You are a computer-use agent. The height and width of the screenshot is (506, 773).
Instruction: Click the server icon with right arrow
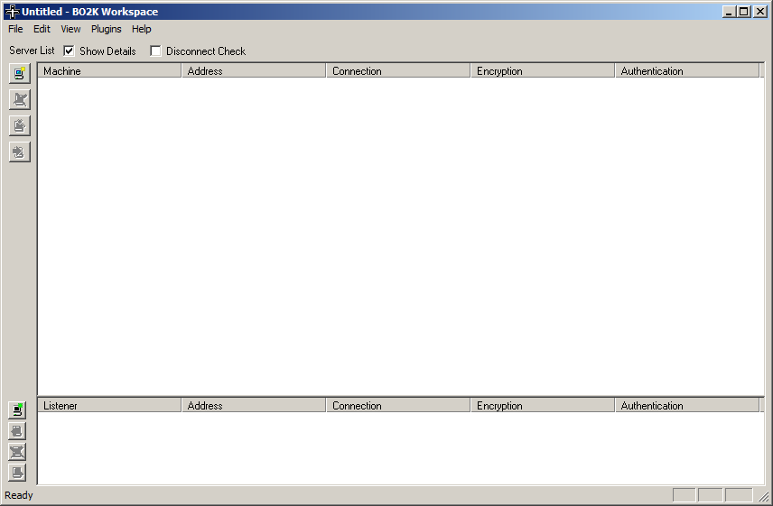click(x=19, y=152)
